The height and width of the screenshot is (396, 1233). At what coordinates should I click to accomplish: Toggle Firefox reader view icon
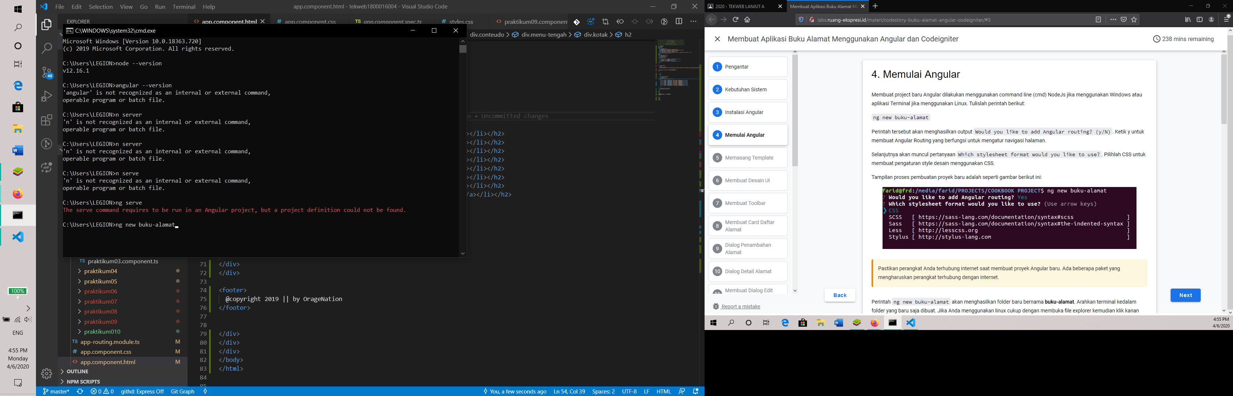point(1098,19)
